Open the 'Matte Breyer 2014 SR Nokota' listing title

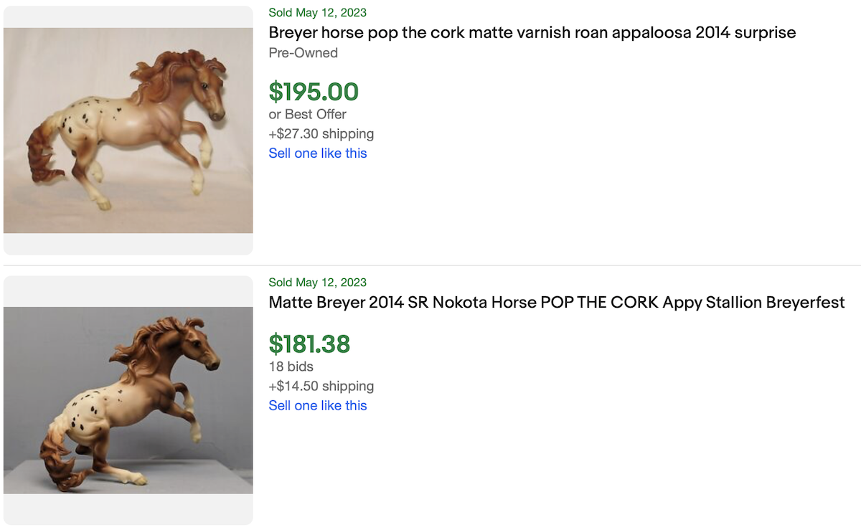pyautogui.click(x=556, y=302)
